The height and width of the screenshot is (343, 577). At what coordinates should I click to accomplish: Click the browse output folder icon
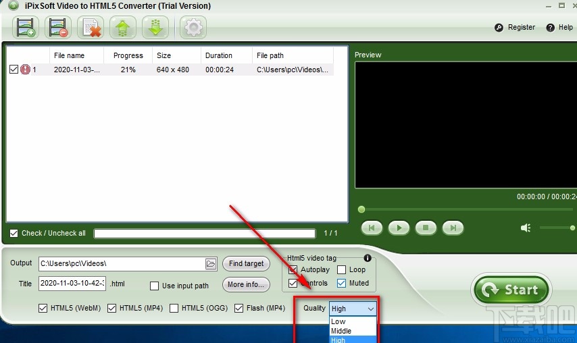(x=211, y=263)
